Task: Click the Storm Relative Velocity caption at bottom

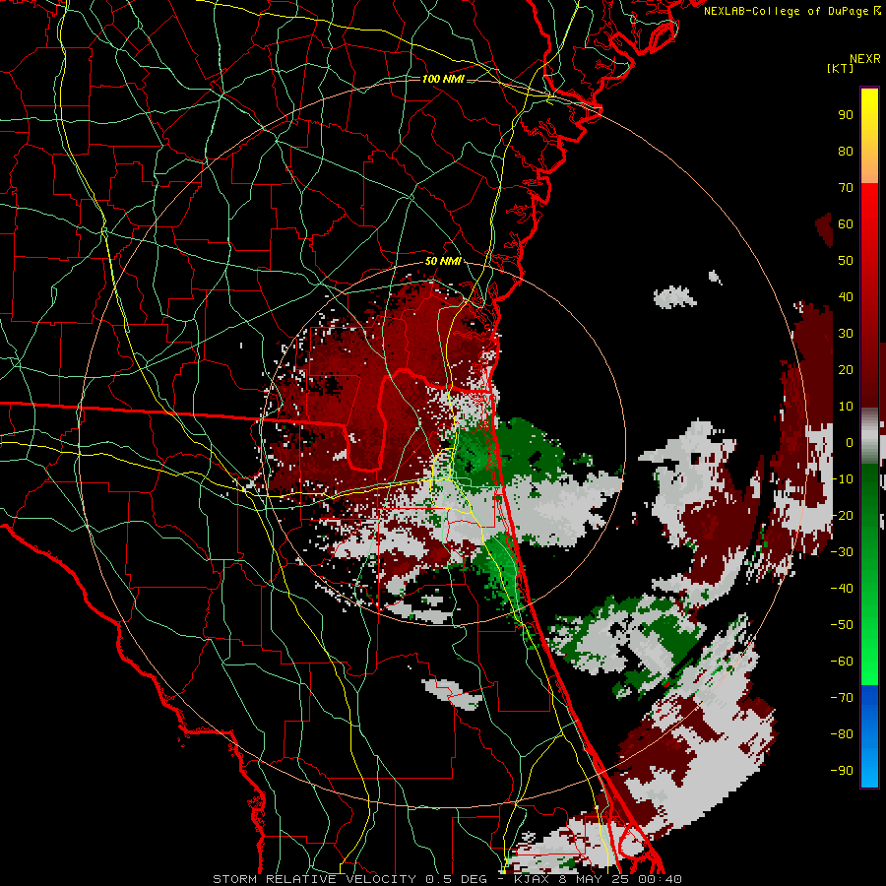Action: coord(447,879)
